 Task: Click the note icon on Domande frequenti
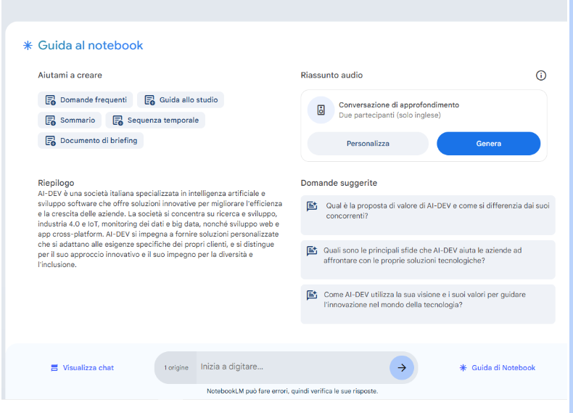click(x=50, y=100)
